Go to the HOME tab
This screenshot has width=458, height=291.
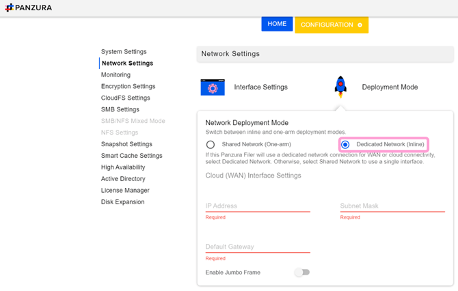pyautogui.click(x=277, y=24)
